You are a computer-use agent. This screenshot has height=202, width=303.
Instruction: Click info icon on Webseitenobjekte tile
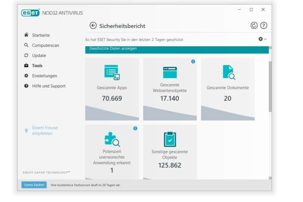tap(193, 62)
